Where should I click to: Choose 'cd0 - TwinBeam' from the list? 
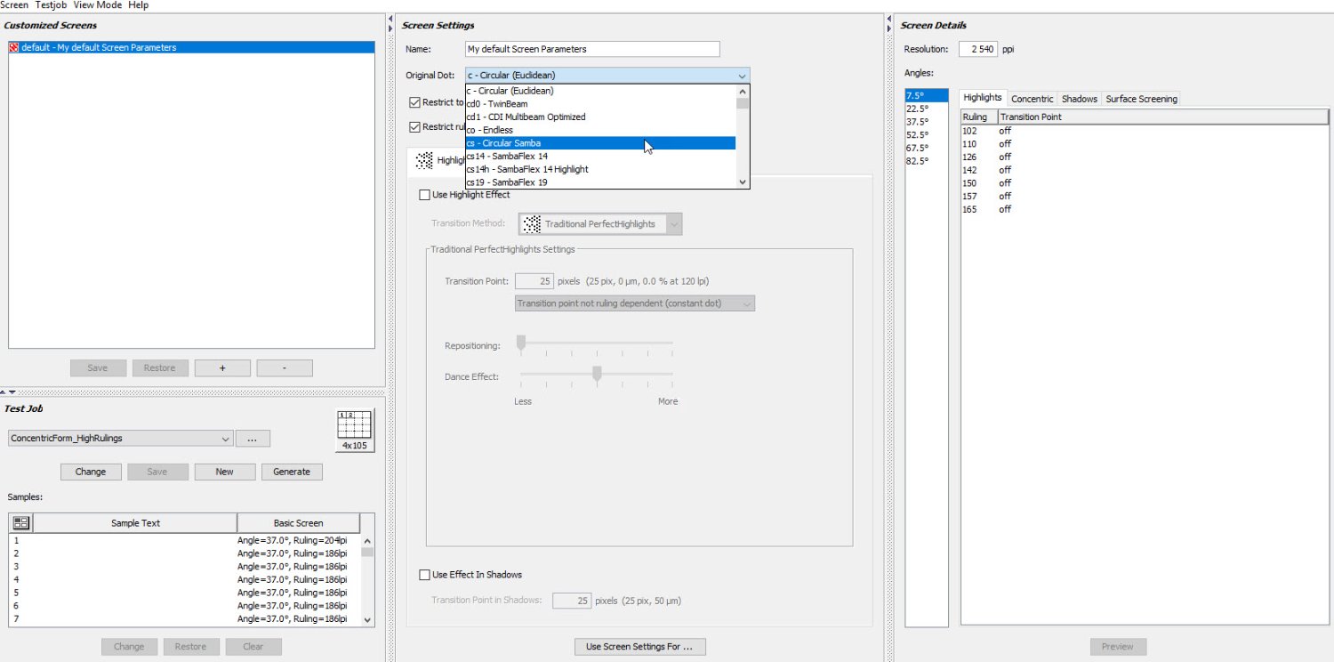point(600,104)
